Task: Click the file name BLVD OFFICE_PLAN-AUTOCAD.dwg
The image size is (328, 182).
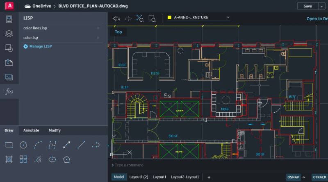Action: (93, 6)
